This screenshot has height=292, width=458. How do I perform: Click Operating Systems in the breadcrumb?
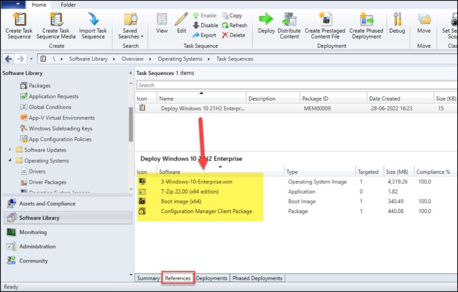[180, 59]
